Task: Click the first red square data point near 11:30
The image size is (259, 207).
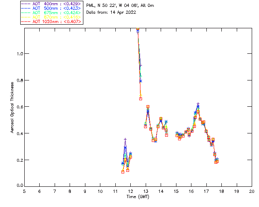Action: (x=123, y=172)
